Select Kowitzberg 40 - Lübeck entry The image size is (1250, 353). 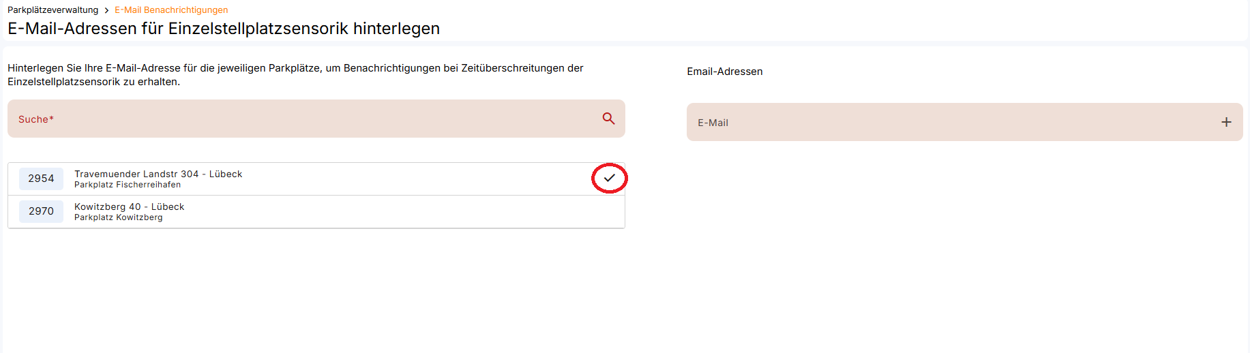[129, 206]
